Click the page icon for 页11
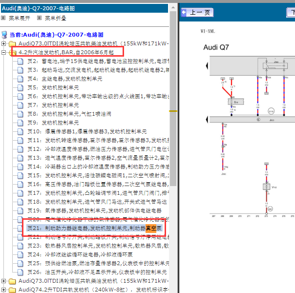295x293 pixels. [21, 141]
